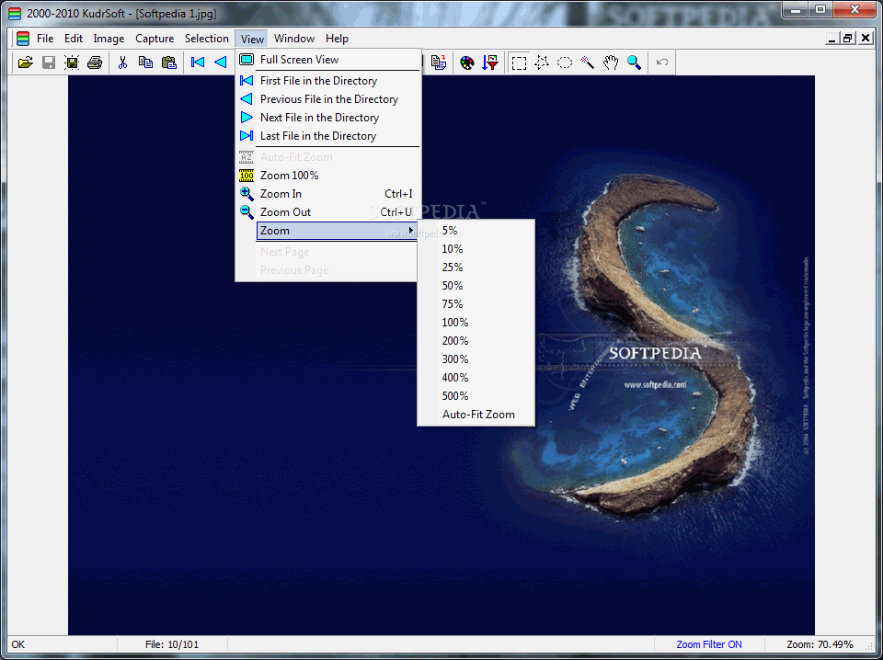This screenshot has width=883, height=660.
Task: Select the hand pan tool
Action: coord(611,63)
